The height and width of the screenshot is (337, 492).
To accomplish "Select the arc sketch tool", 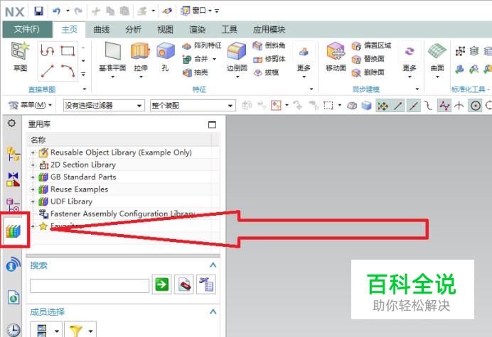I will [x=68, y=71].
